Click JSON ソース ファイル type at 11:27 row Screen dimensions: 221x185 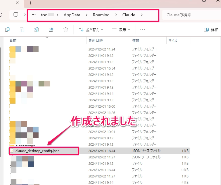(146, 157)
